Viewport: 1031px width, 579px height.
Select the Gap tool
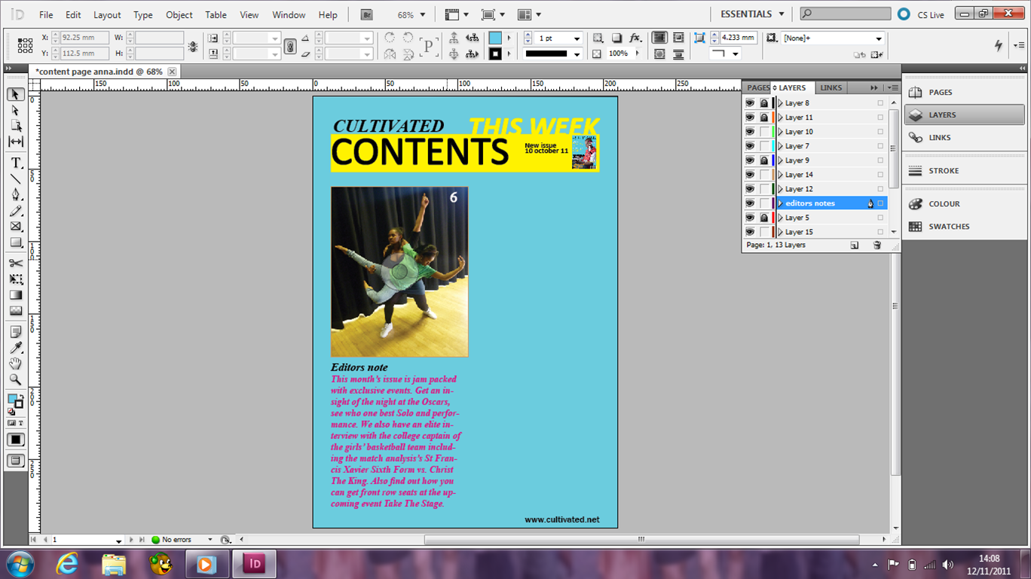[x=15, y=142]
